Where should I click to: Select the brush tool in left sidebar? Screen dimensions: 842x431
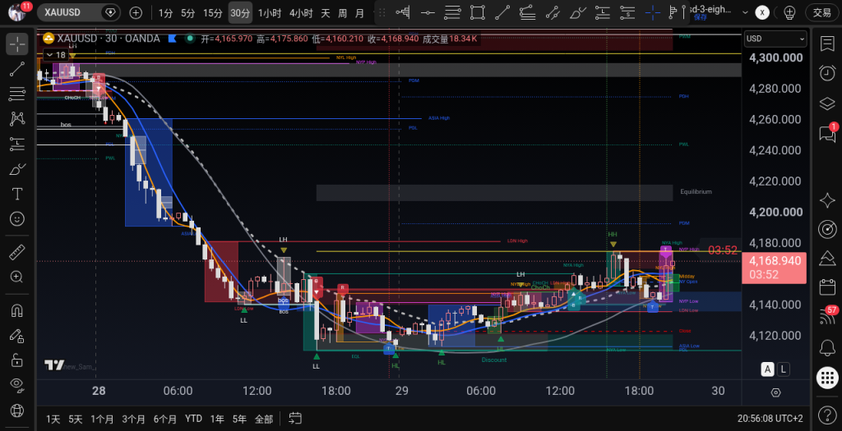[17, 169]
